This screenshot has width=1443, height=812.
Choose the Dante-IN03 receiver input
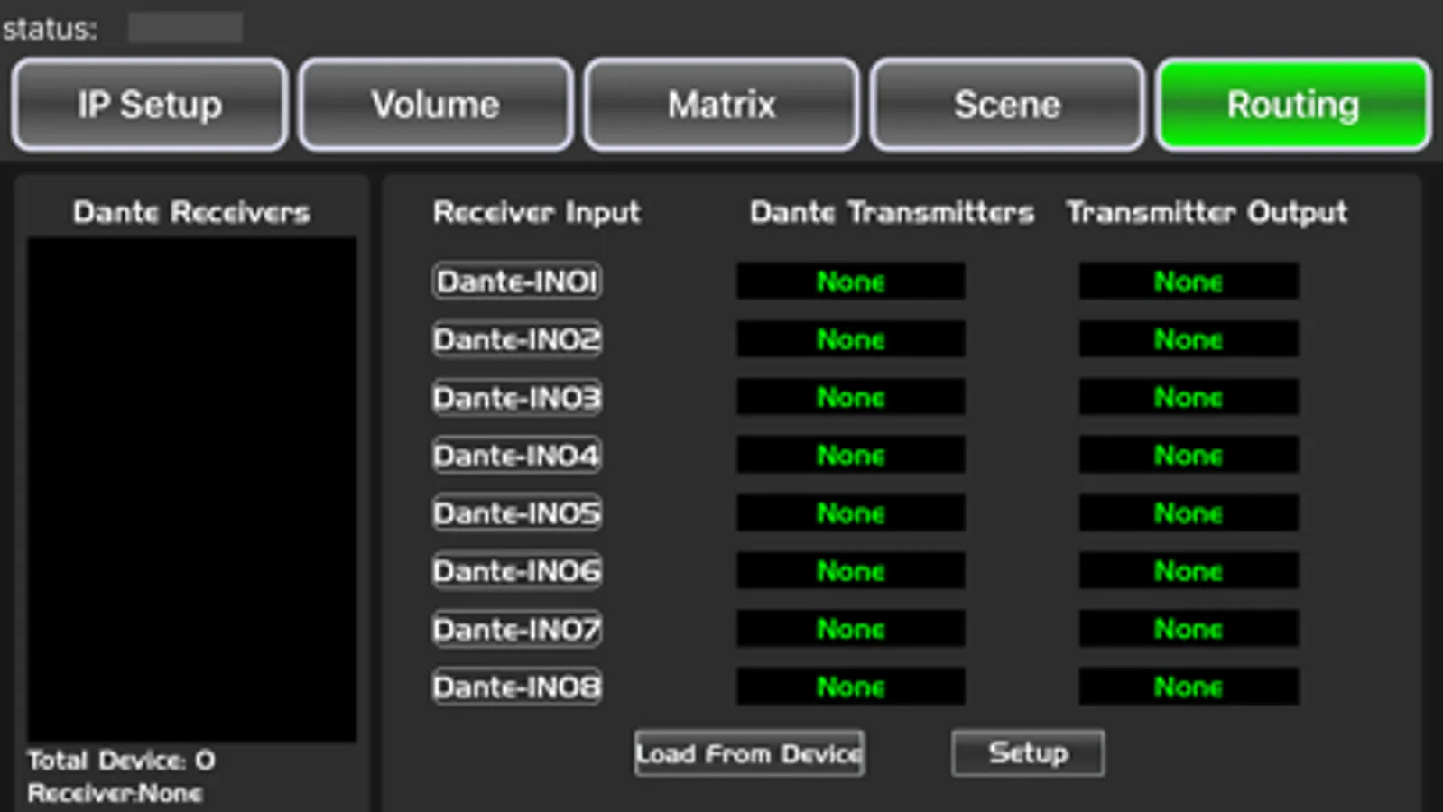pyautogui.click(x=517, y=398)
